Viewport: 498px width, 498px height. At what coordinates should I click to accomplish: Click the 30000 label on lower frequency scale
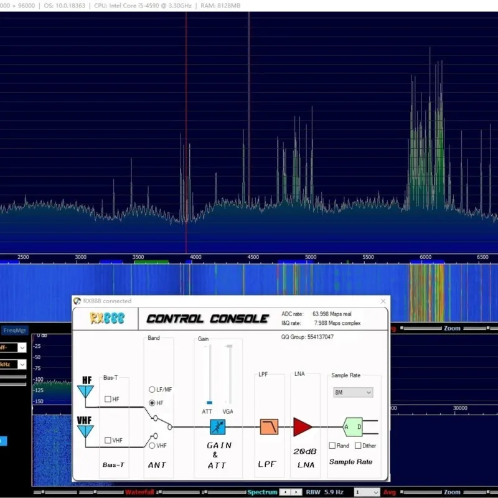tap(460, 408)
